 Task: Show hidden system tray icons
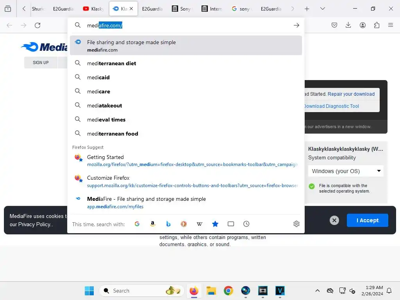click(x=317, y=291)
